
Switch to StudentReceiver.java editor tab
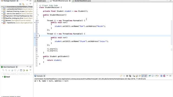click(60, 1)
